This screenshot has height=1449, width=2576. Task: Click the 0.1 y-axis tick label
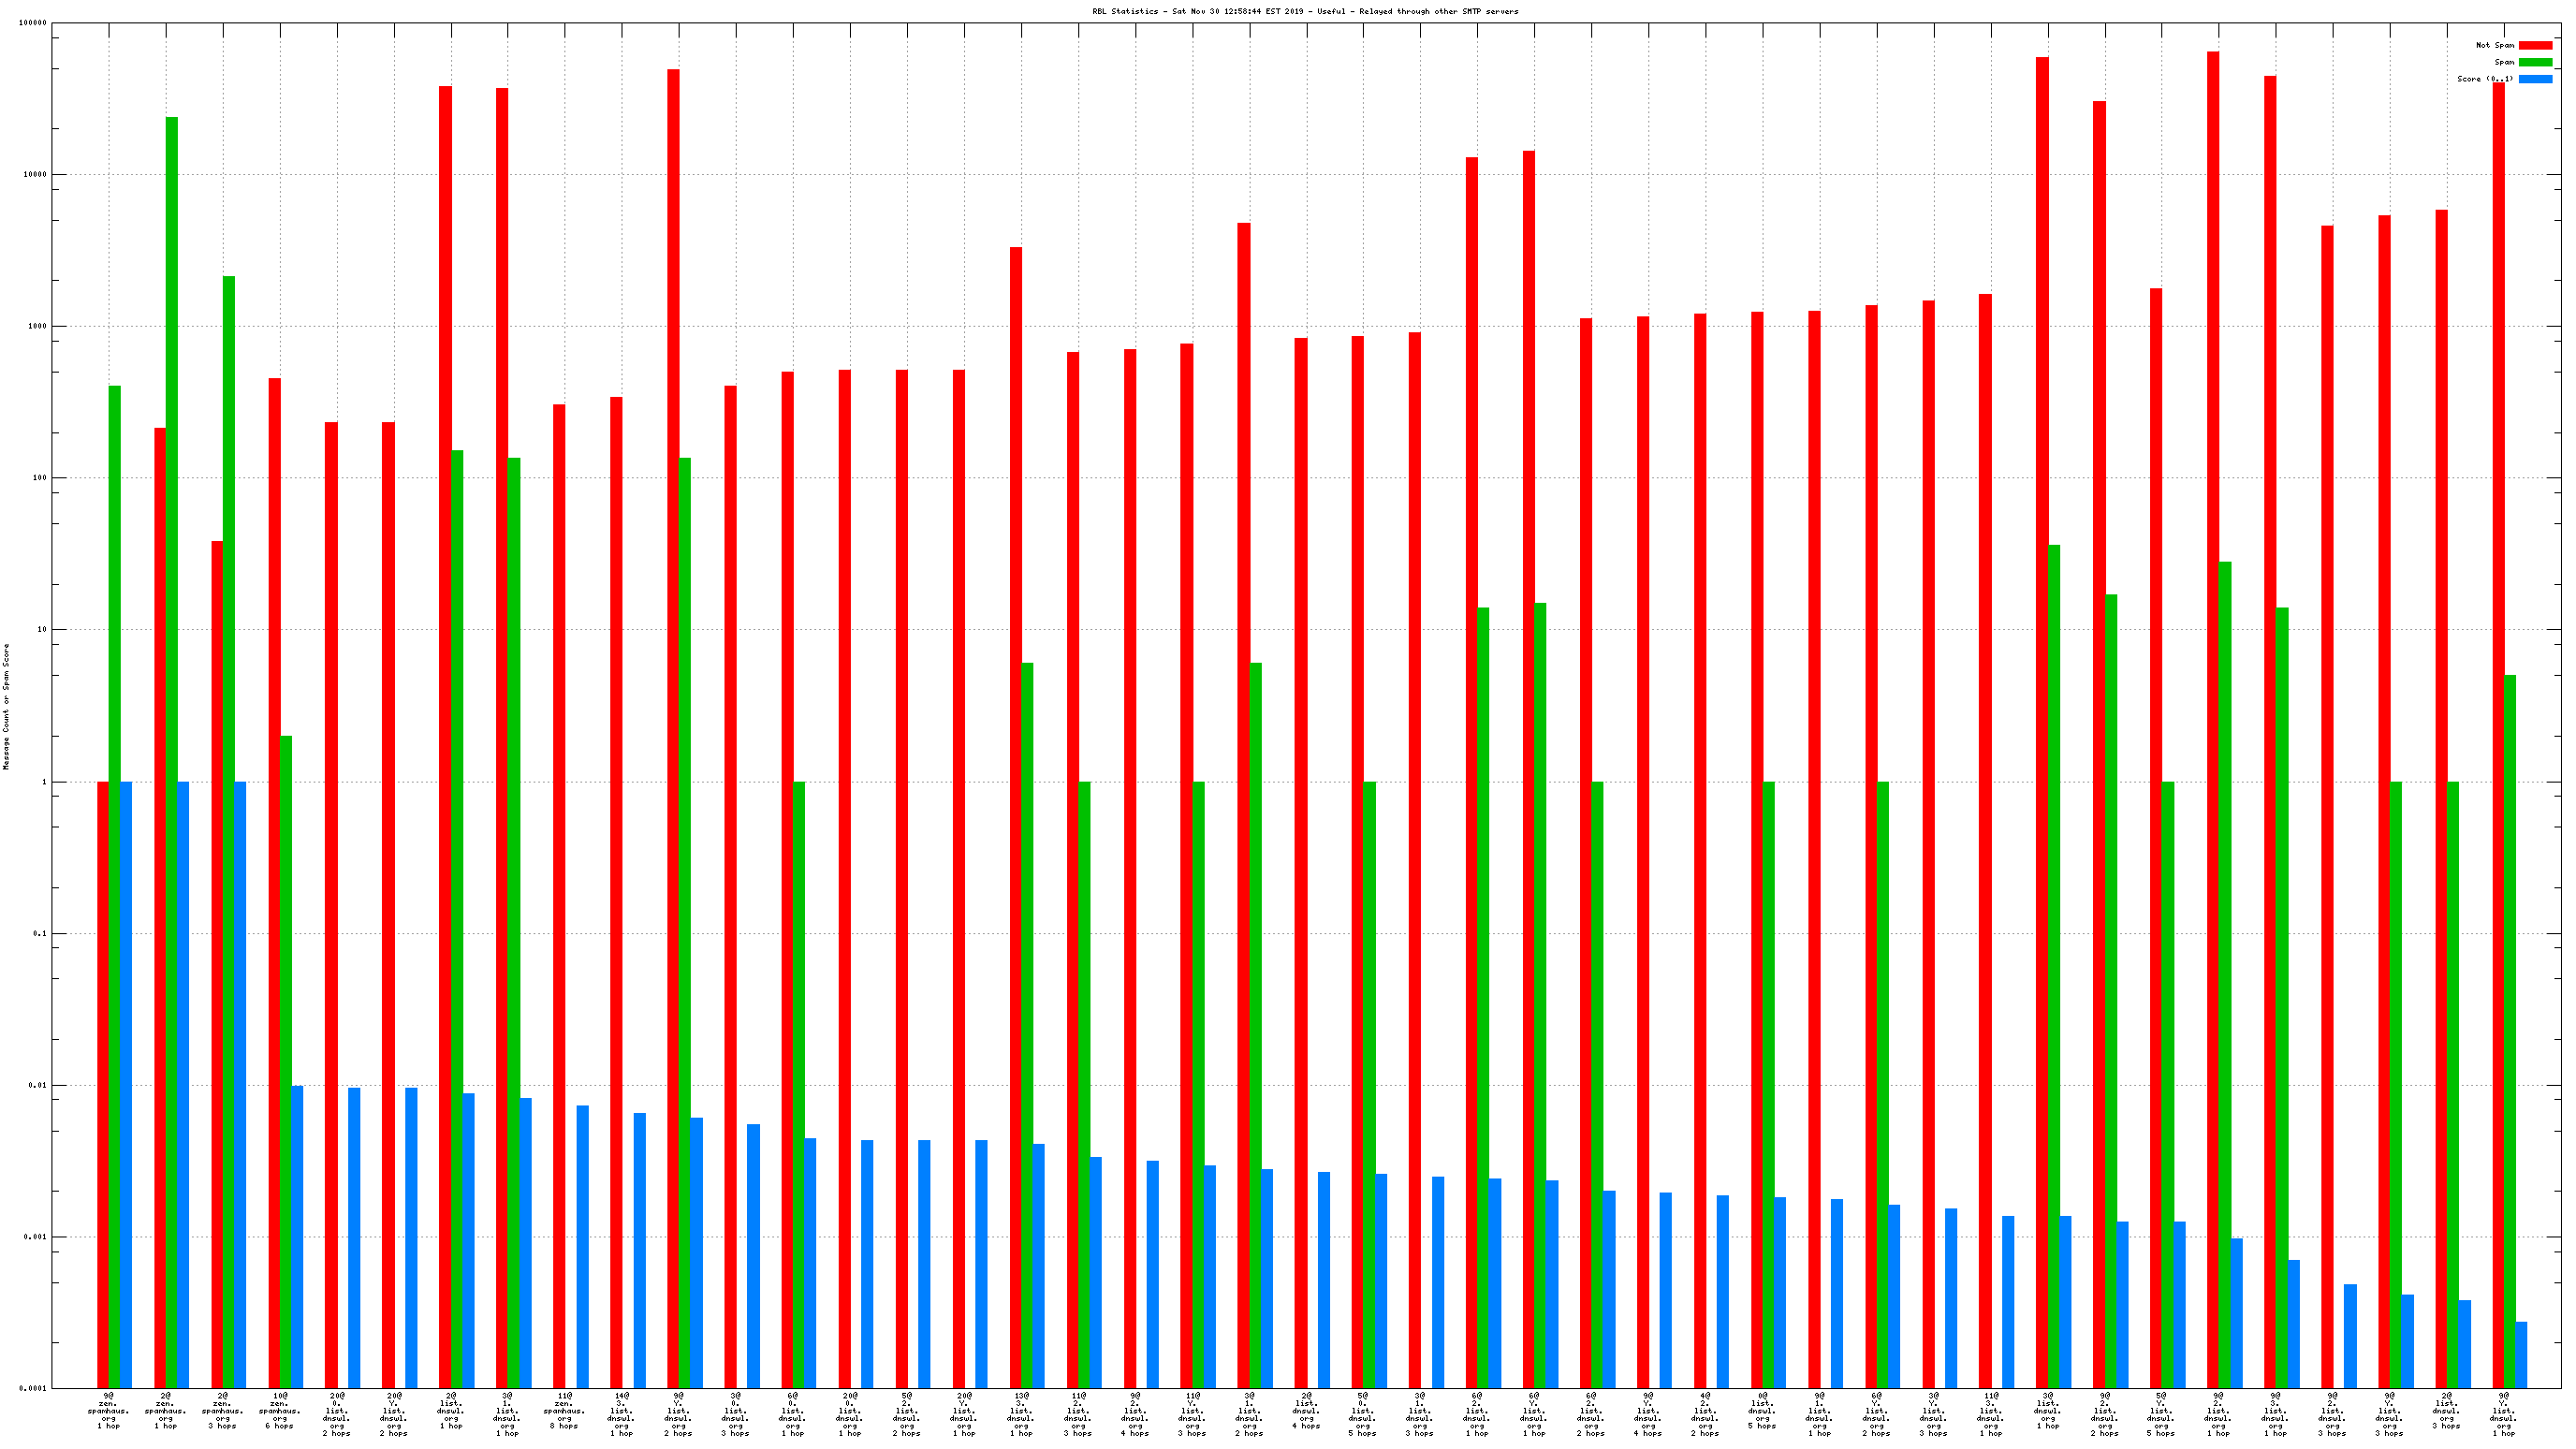tap(39, 933)
